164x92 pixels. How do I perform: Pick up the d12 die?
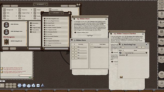24,85
